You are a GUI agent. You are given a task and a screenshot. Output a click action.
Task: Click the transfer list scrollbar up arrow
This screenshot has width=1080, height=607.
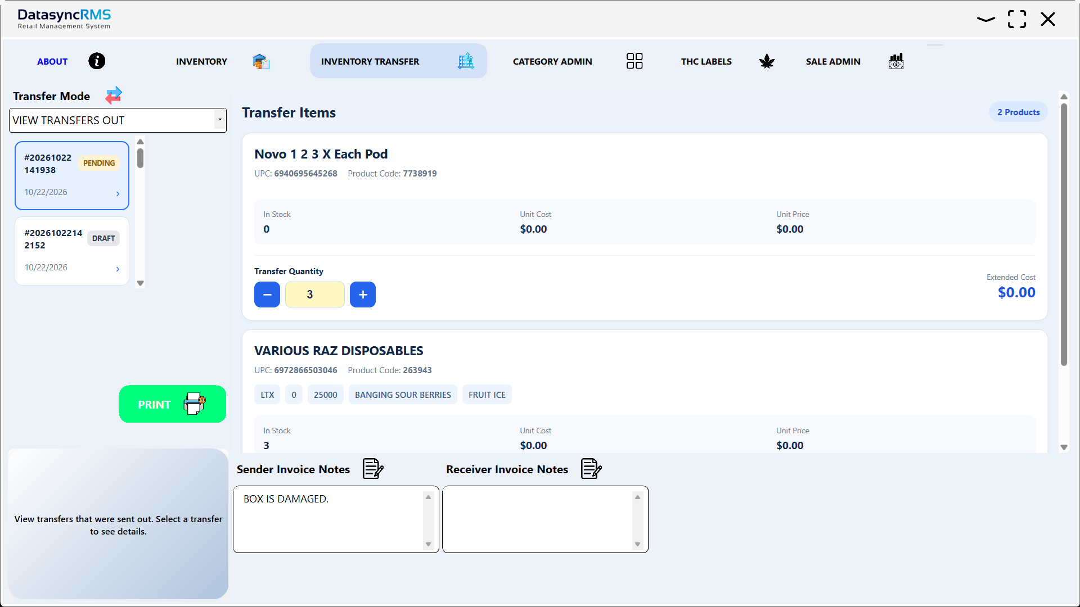pyautogui.click(x=141, y=142)
